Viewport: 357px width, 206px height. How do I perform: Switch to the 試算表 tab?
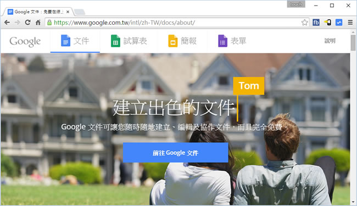[x=129, y=41]
